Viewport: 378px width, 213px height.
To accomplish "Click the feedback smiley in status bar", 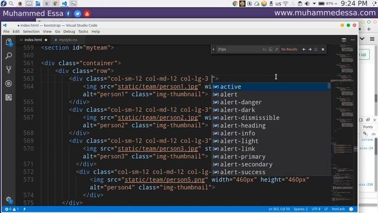I will pyautogui.click(x=351, y=209).
